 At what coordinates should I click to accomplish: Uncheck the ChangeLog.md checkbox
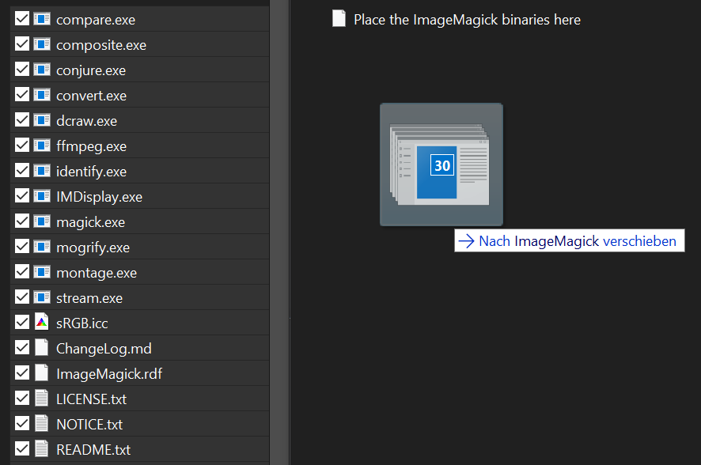pyautogui.click(x=22, y=348)
